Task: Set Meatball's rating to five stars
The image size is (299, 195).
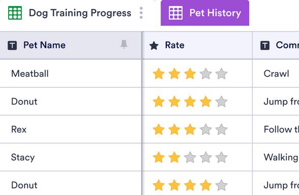Action: tap(221, 74)
